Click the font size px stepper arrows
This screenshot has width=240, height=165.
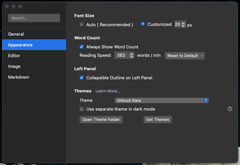[x=183, y=25]
